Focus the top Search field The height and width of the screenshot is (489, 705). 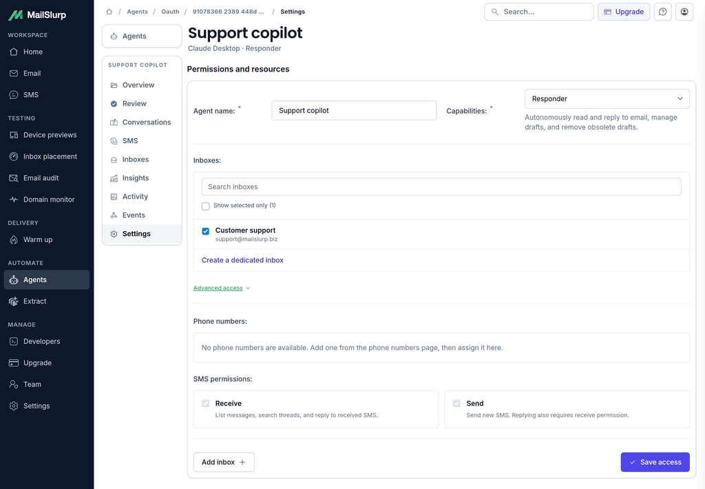[538, 12]
